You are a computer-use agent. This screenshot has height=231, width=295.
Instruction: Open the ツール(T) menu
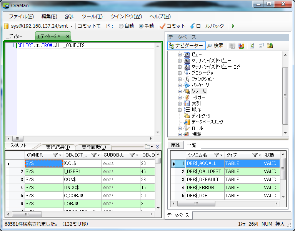[x=92, y=16]
